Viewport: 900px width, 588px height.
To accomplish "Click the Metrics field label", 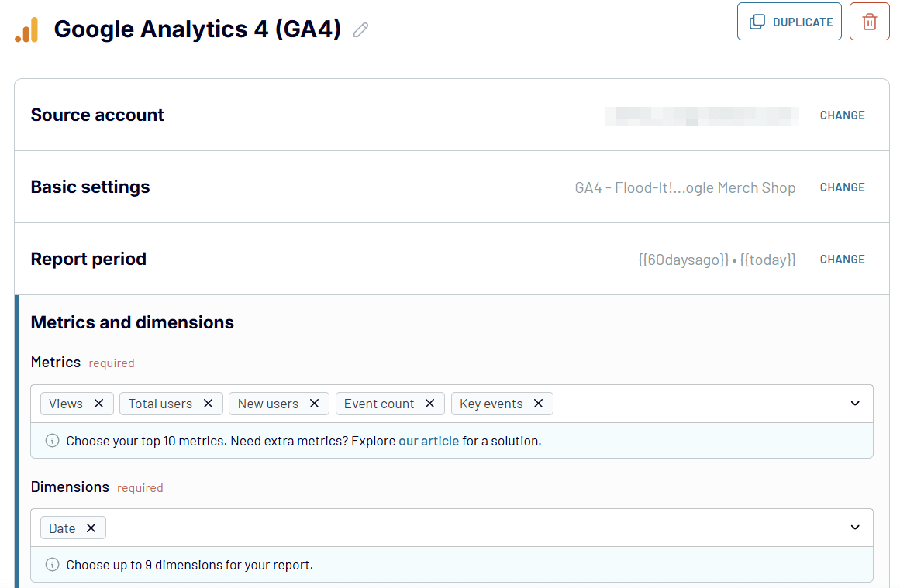I will (56, 362).
